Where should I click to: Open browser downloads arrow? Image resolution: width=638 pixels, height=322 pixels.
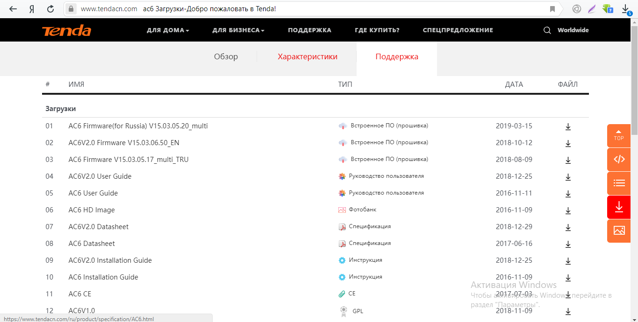(x=625, y=9)
